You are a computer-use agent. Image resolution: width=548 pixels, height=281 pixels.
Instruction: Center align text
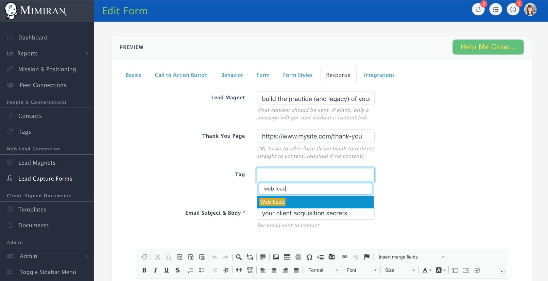[x=274, y=270]
